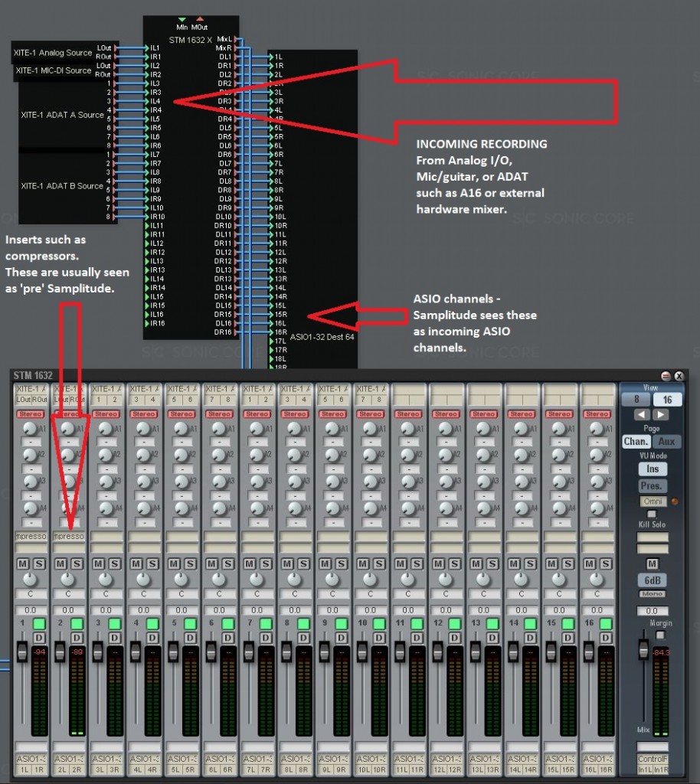Mute channel 12 with its M button

tap(439, 564)
